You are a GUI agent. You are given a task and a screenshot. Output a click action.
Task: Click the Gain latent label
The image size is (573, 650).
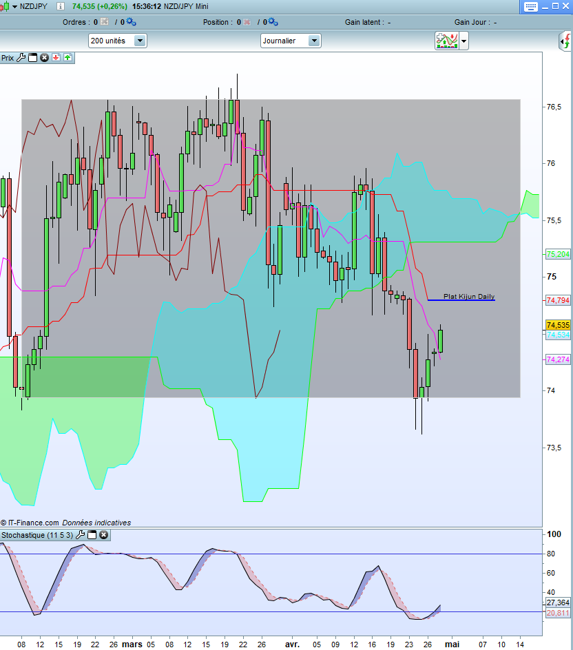pos(364,23)
